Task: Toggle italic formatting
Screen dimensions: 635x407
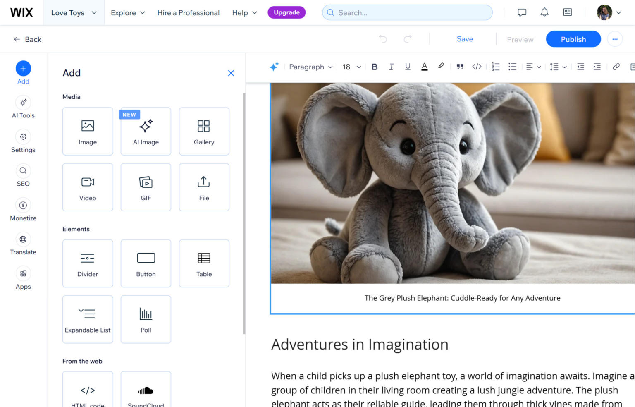Action: coord(391,67)
